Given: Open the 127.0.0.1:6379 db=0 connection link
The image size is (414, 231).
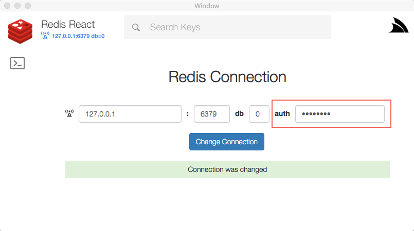Looking at the screenshot, I should (x=78, y=36).
